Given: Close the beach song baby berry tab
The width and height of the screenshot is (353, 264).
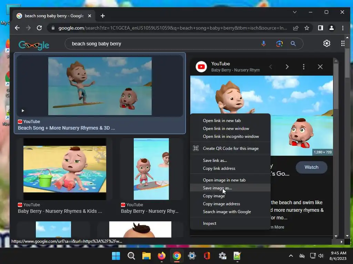Looking at the screenshot, I should (x=90, y=16).
